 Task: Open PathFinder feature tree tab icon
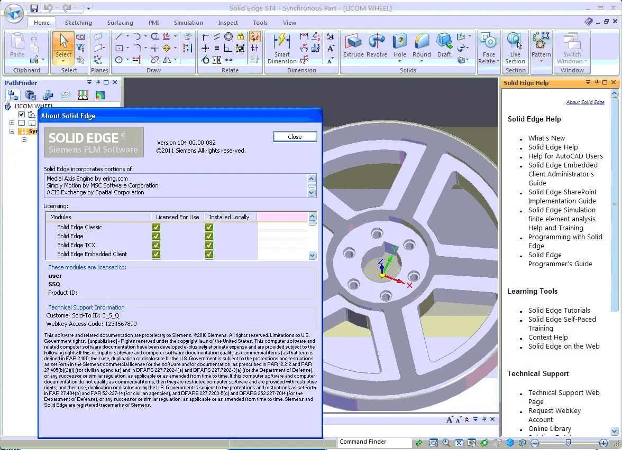point(13,95)
